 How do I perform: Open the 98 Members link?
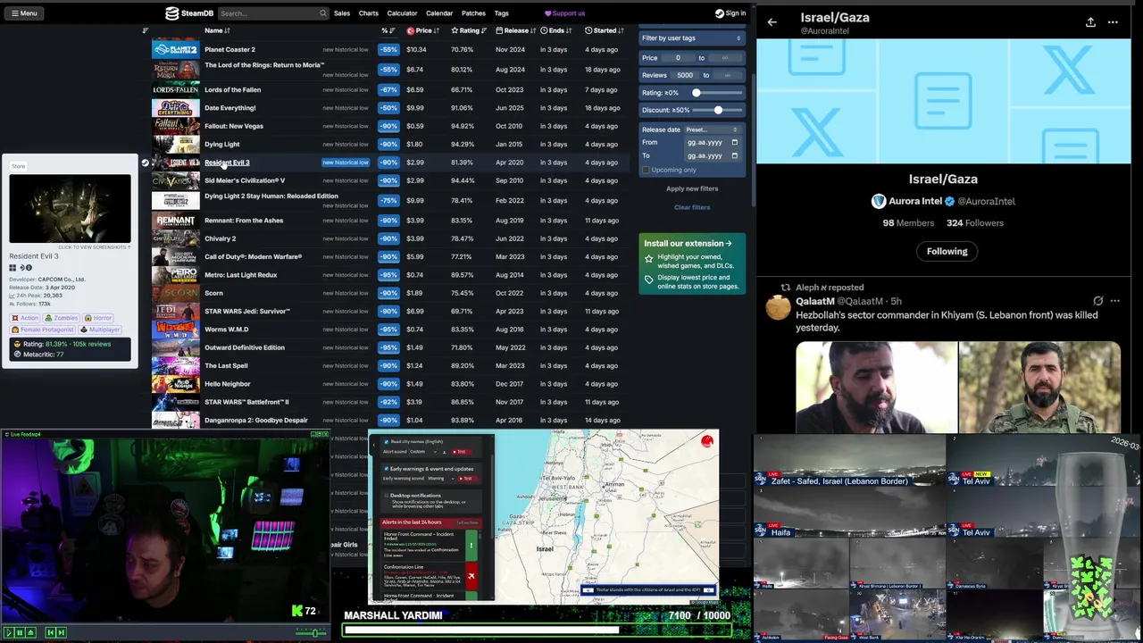coord(908,223)
